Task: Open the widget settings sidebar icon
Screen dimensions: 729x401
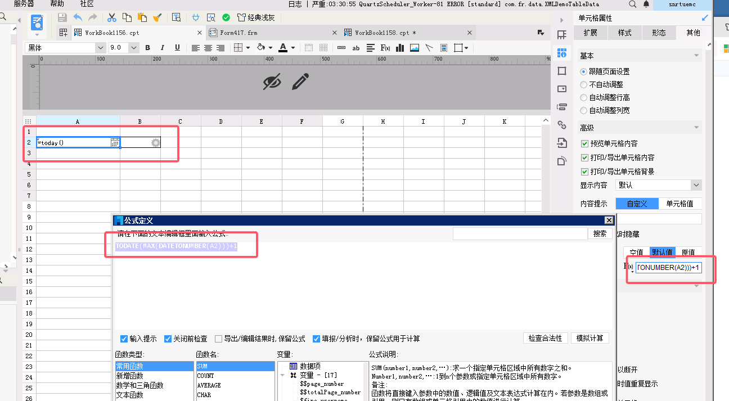Action: pyautogui.click(x=561, y=89)
